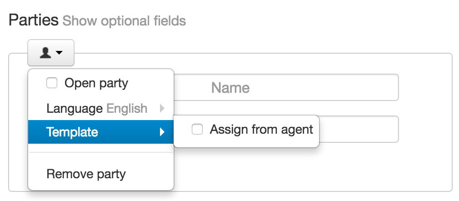The width and height of the screenshot is (459, 201).
Task: Click the Open party label text
Action: pos(96,84)
